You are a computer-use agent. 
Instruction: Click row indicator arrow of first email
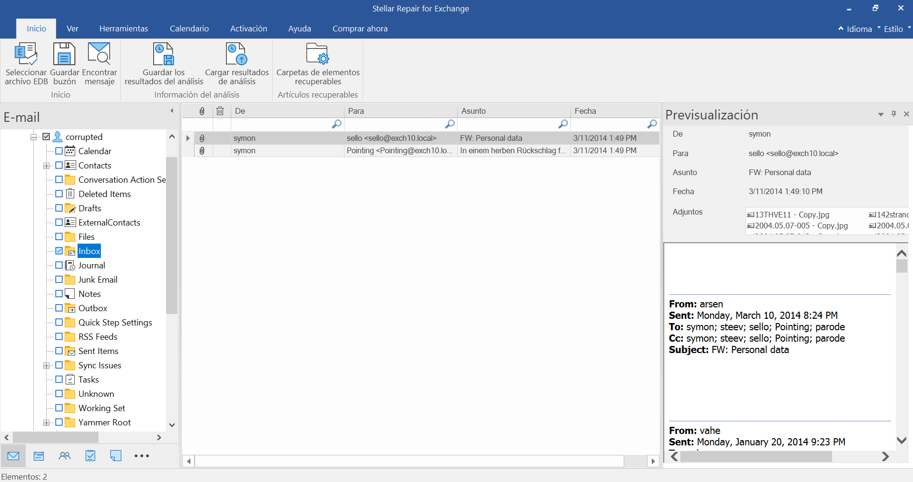pyautogui.click(x=188, y=138)
